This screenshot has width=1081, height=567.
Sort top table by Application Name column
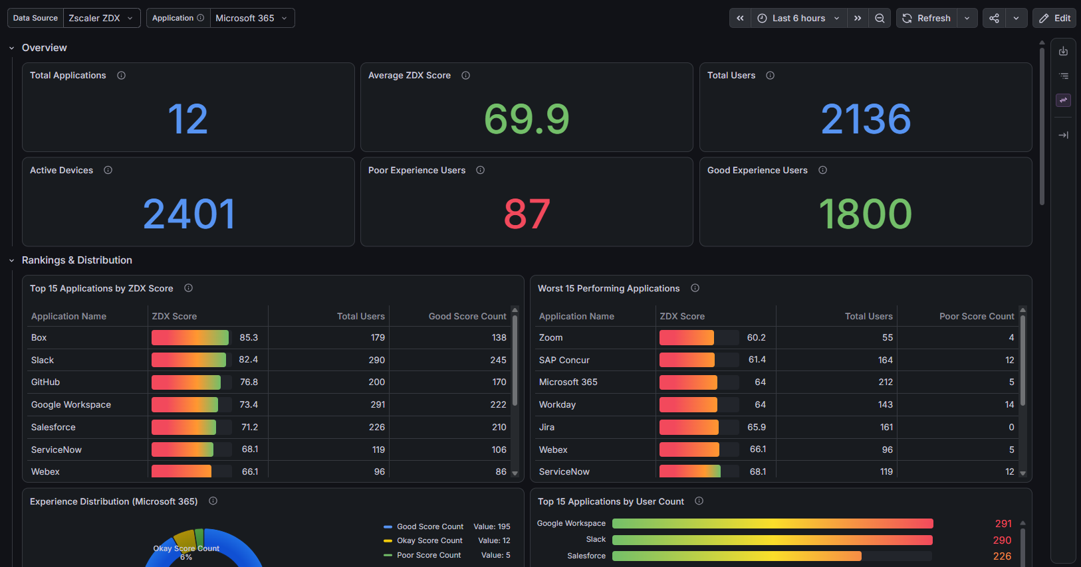(x=68, y=316)
